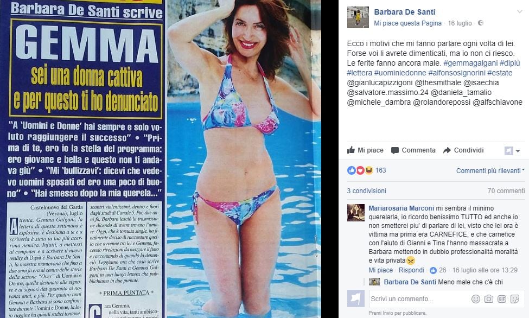Viewport: 529px width, 318px height.
Task: Click the Condividi share arrow button
Action: pyautogui.click(x=463, y=150)
